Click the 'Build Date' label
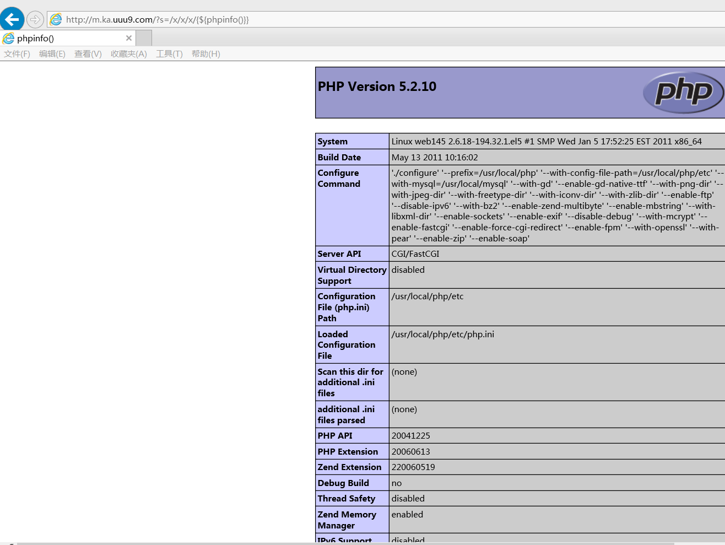The image size is (725, 545). (339, 158)
